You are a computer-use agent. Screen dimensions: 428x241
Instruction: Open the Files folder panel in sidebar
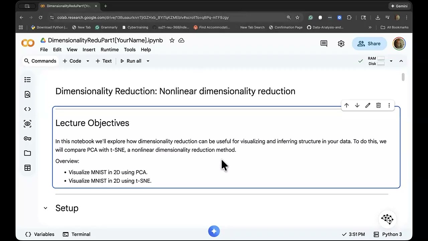point(27,153)
